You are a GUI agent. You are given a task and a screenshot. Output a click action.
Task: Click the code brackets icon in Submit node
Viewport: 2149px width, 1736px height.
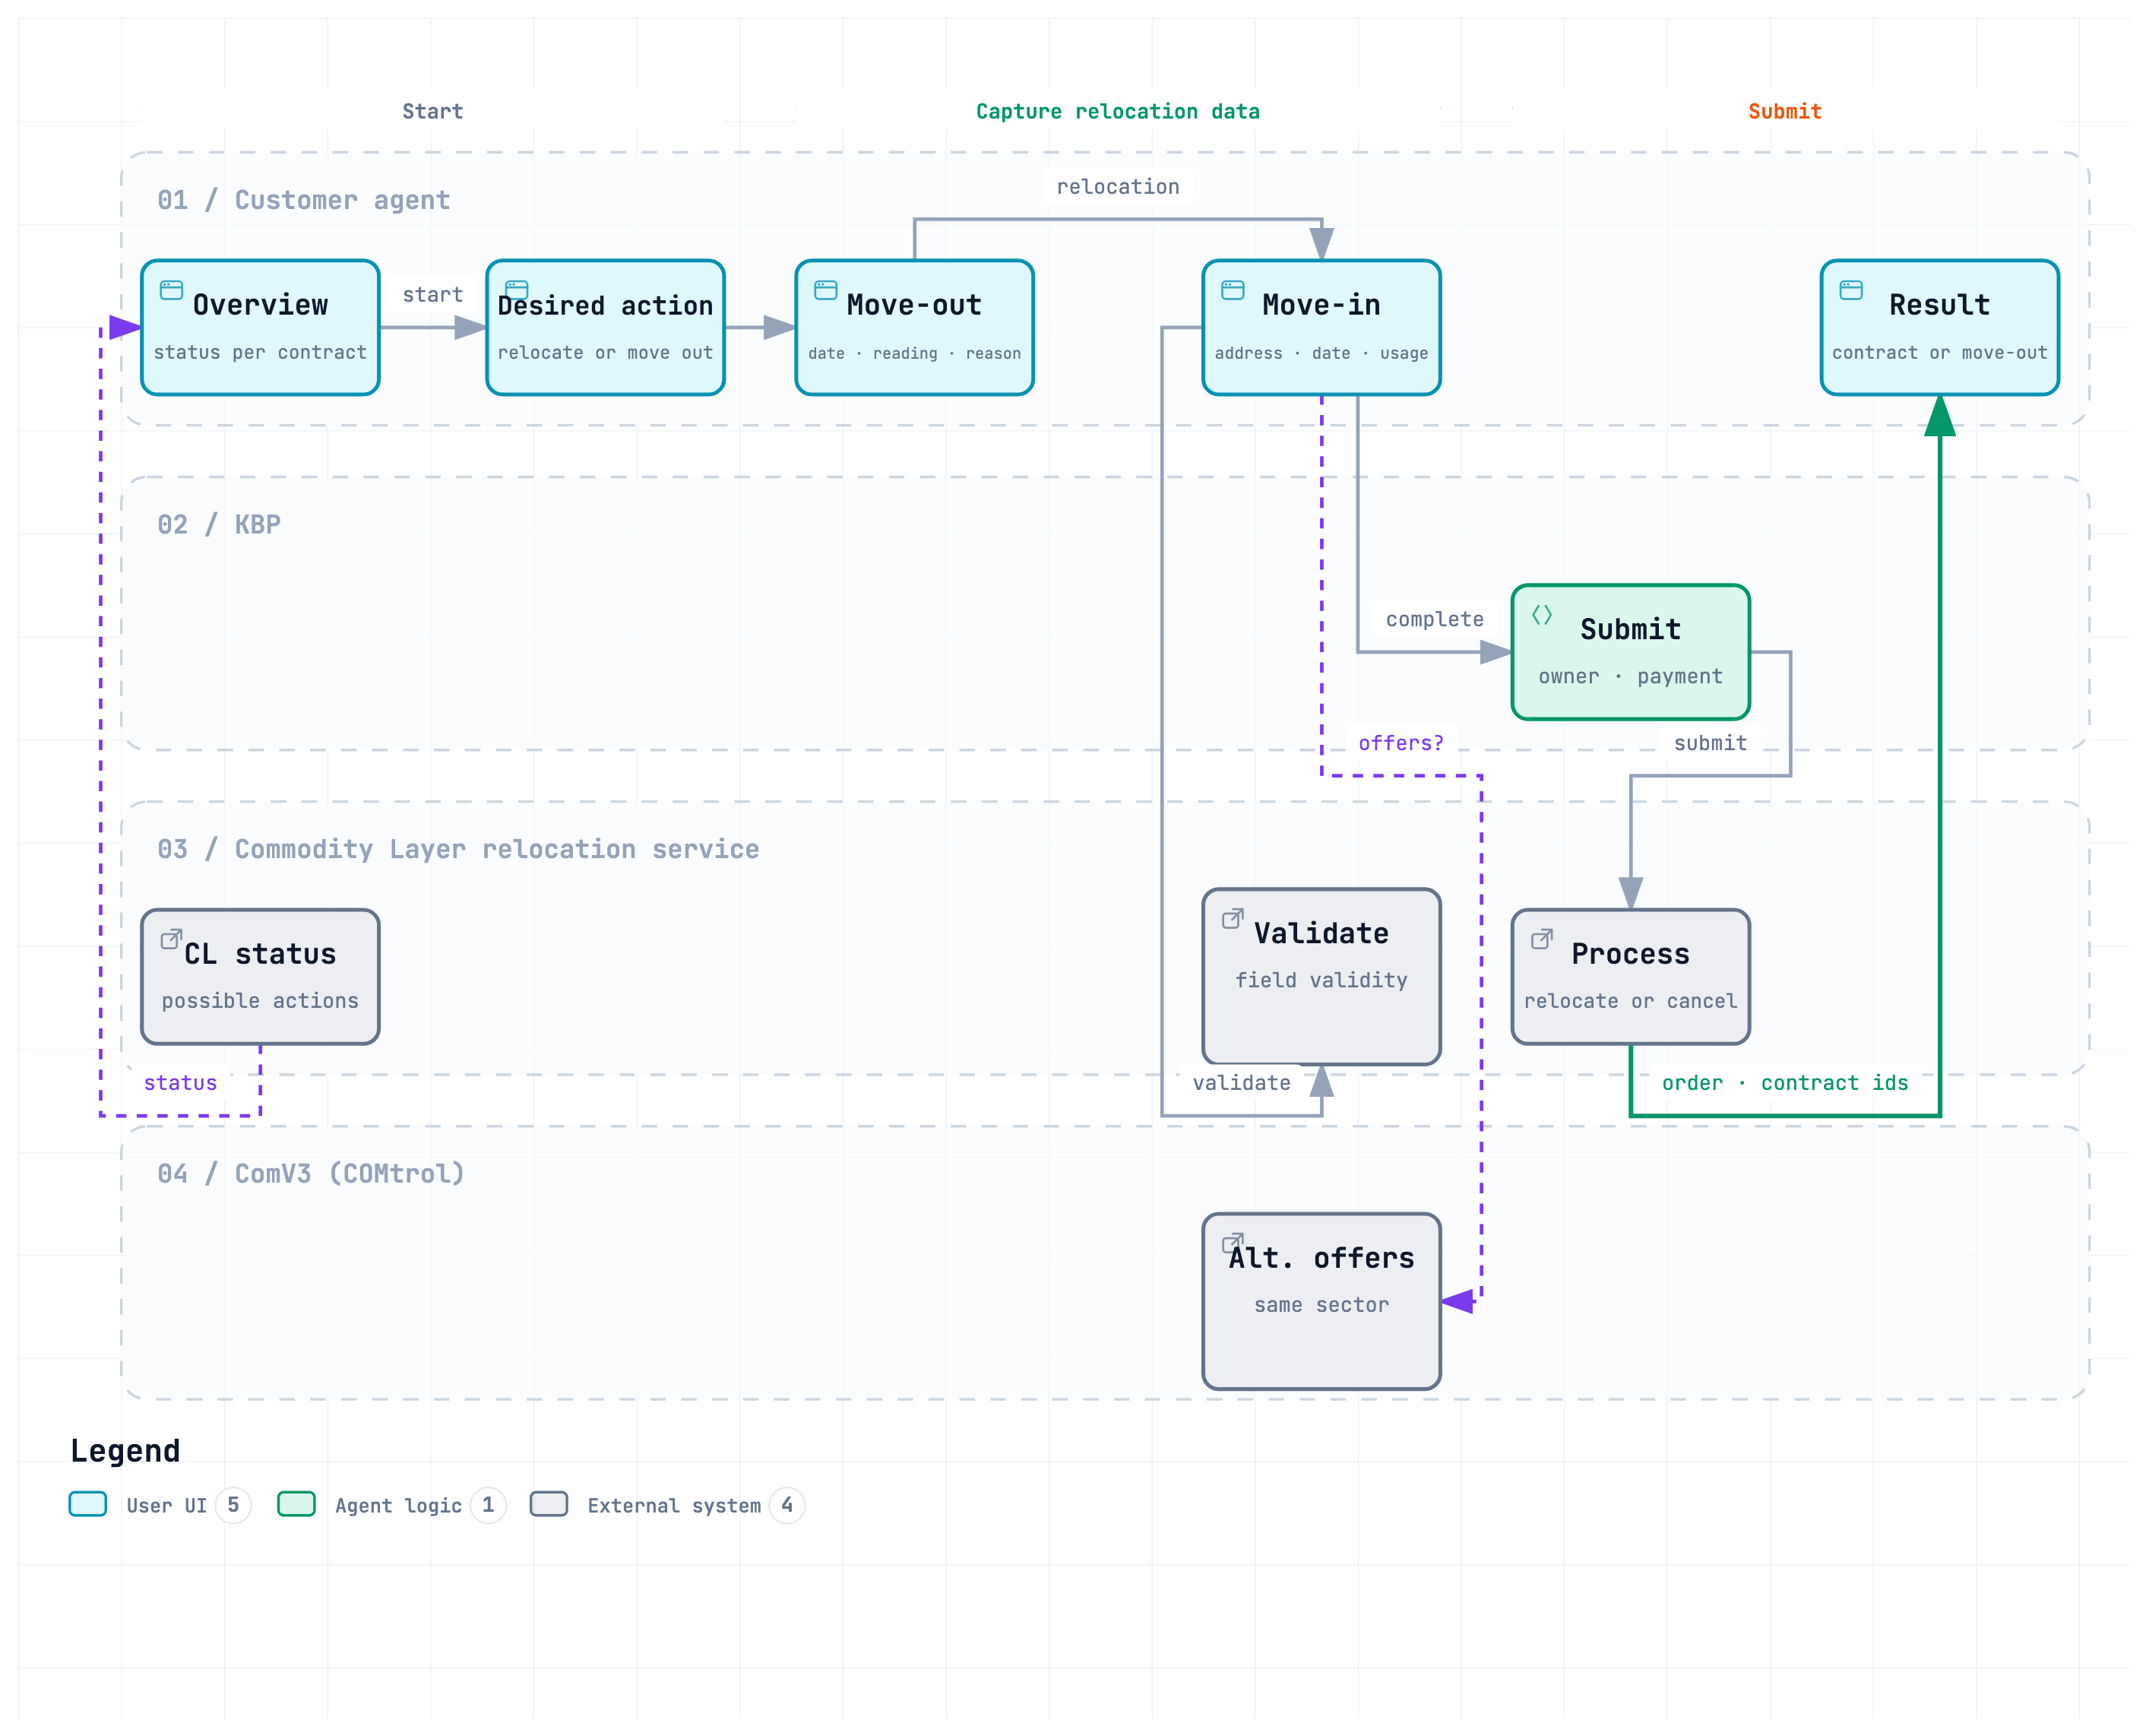[1543, 615]
